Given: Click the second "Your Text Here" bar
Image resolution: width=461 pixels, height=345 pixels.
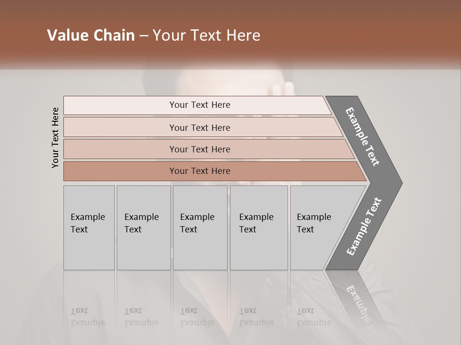Looking at the screenshot, I should 199,127.
